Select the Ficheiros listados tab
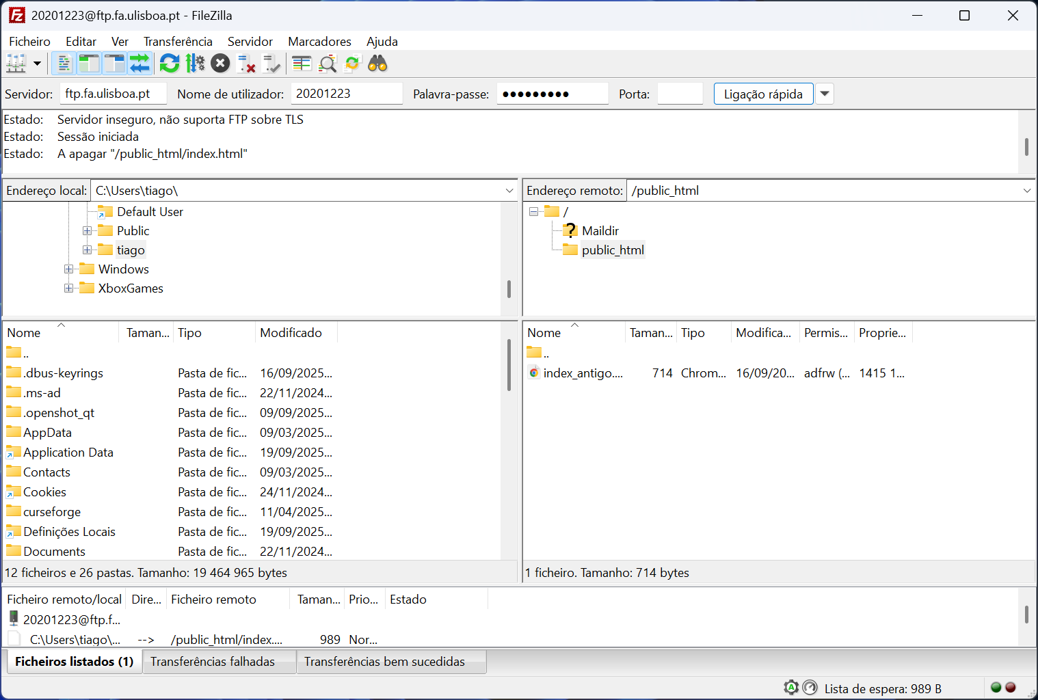 74,661
